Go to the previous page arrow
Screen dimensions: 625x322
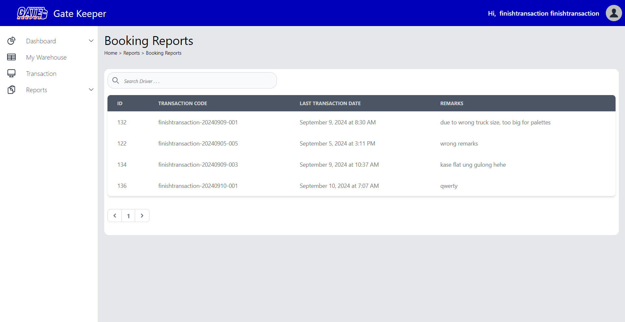[x=115, y=216]
